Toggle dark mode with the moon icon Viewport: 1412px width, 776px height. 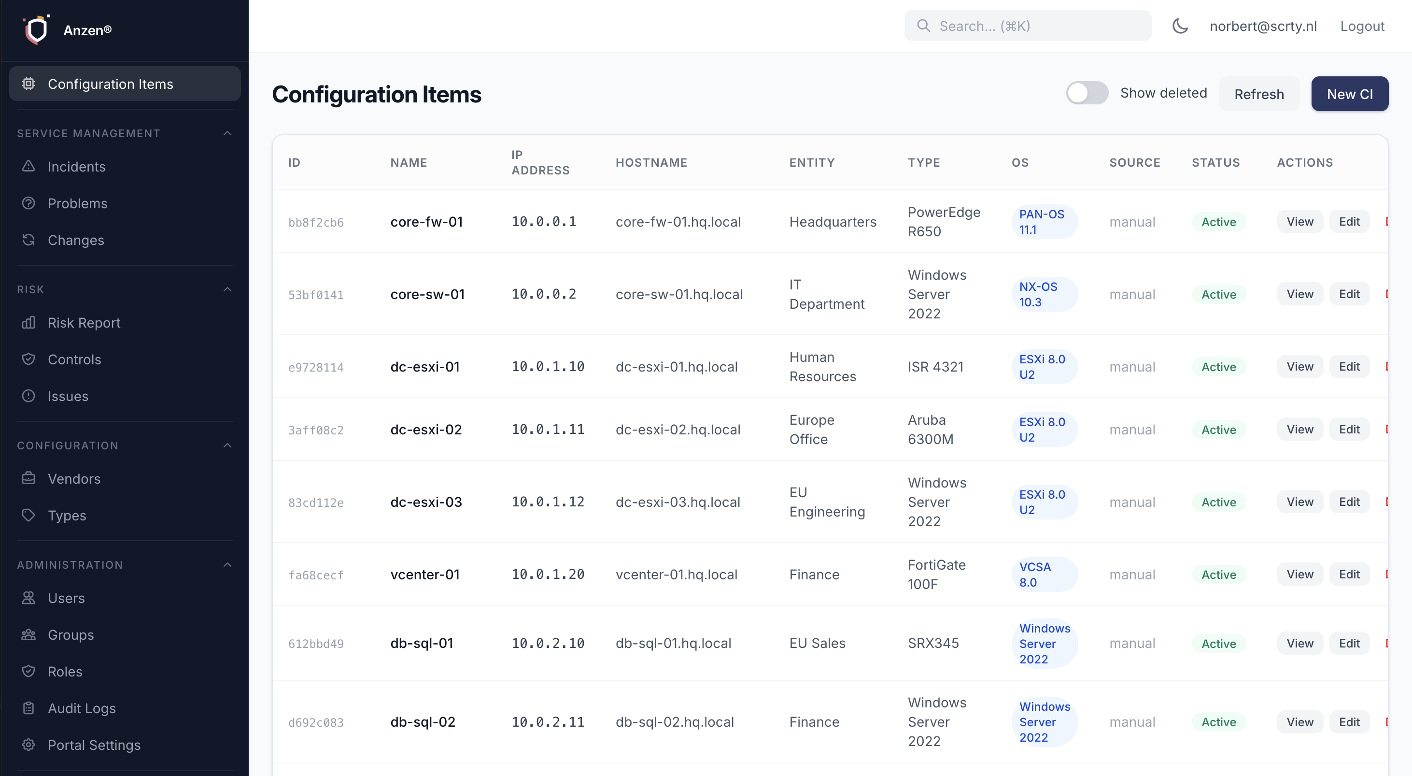click(1180, 26)
